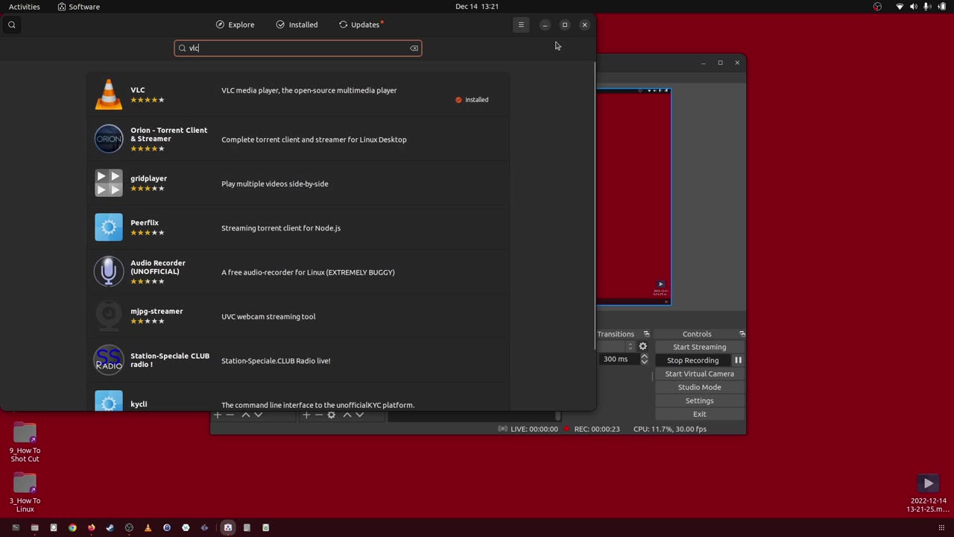Open the Audio Recorder microphone icon
Screen dimensions: 954x537
(x=109, y=271)
